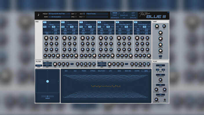Click the Output Display text field
This screenshot has width=204, height=115.
point(97,14)
